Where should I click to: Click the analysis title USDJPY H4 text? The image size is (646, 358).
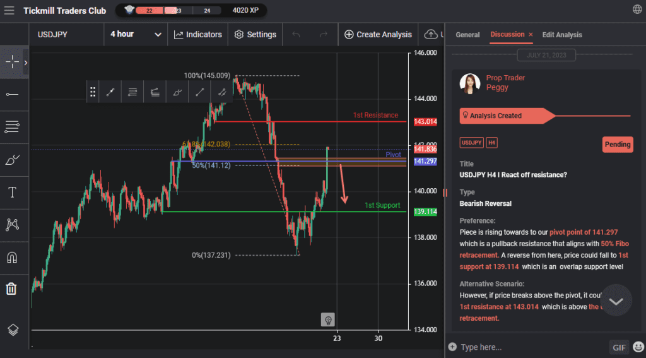(x=513, y=175)
